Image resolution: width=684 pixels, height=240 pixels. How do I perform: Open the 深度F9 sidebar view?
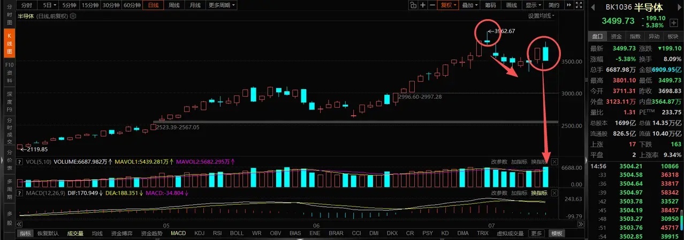(x=9, y=102)
